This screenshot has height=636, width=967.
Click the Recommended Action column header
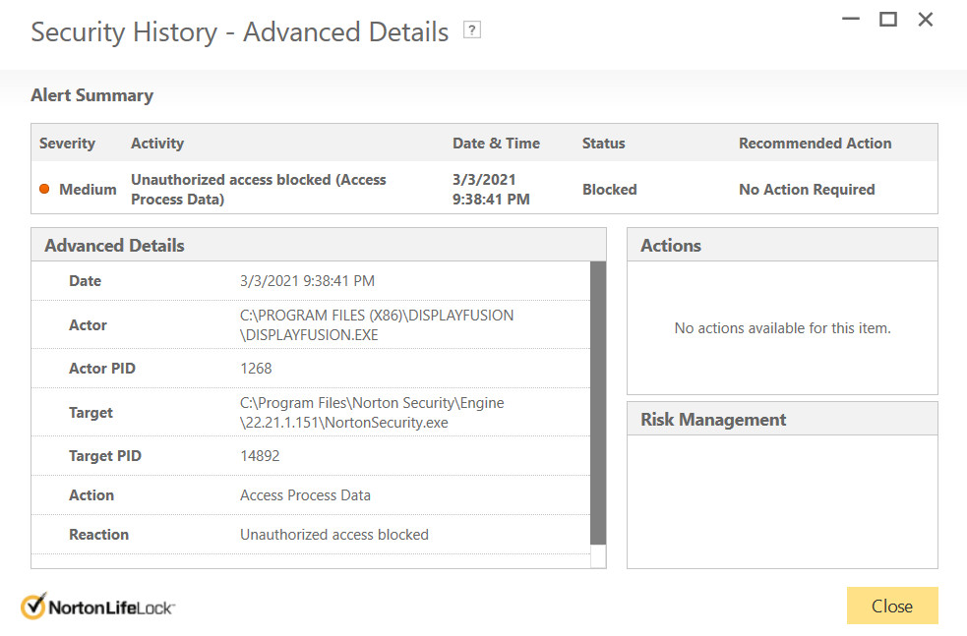click(x=815, y=144)
